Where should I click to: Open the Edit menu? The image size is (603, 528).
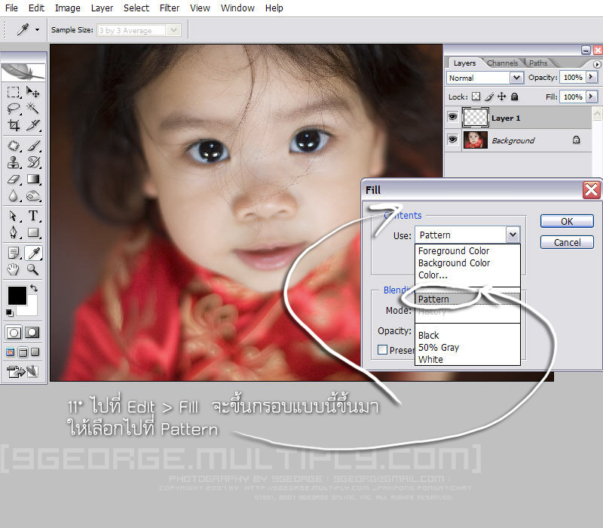click(x=36, y=8)
